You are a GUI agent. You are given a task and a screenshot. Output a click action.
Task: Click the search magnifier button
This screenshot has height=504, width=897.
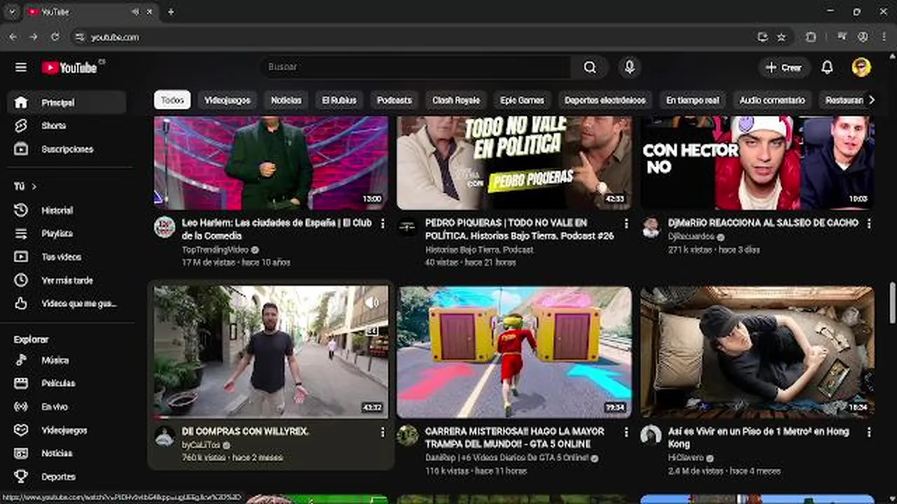tap(590, 67)
